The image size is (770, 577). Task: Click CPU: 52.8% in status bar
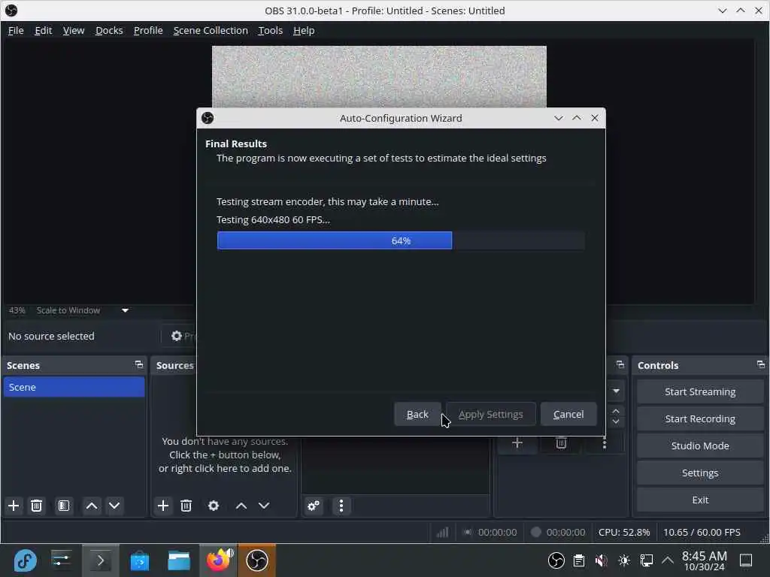tap(623, 533)
